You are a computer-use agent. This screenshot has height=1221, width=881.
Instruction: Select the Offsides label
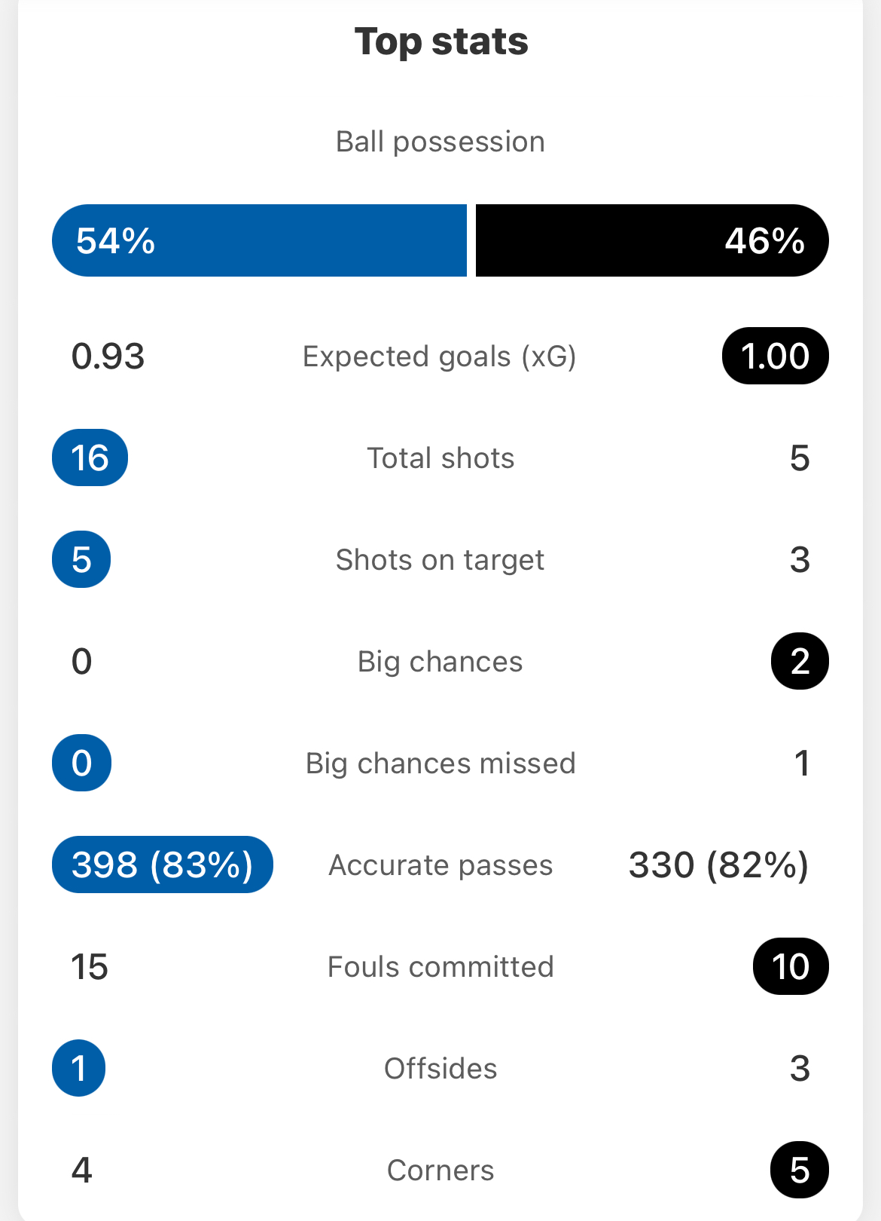[440, 1069]
